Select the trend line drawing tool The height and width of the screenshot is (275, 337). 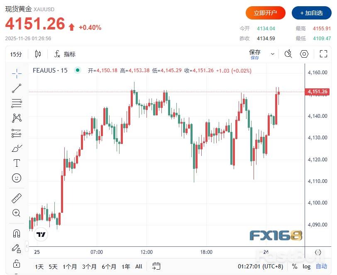coord(17,88)
